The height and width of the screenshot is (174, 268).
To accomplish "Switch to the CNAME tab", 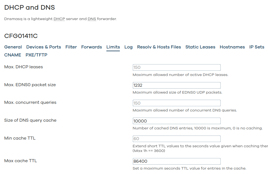I will [x=13, y=55].
